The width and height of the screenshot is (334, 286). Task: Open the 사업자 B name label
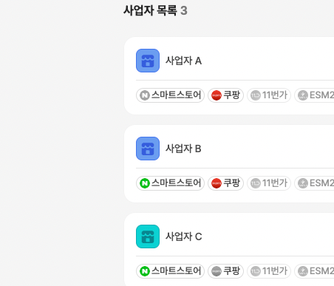pos(183,149)
